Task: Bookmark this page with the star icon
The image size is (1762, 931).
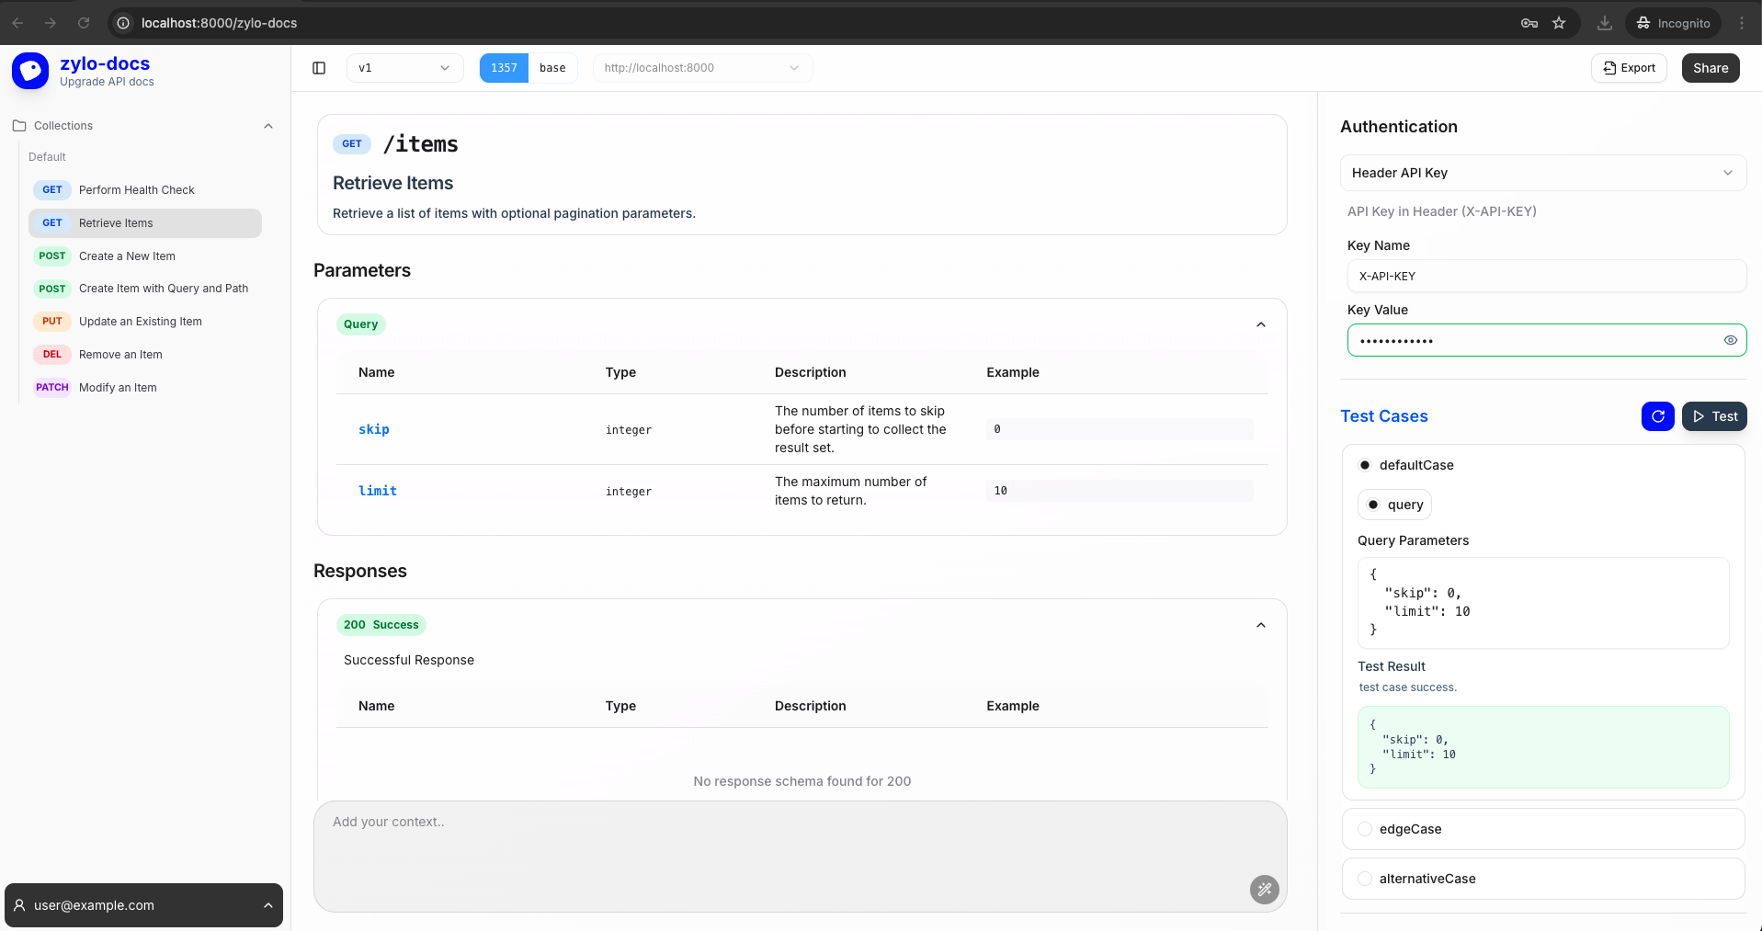Action: [x=1559, y=23]
